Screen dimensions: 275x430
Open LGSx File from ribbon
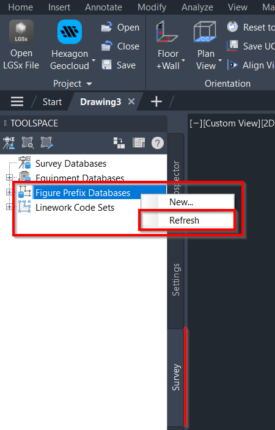[21, 45]
